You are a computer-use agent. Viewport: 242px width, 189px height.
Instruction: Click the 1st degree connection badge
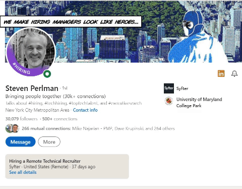65,88
